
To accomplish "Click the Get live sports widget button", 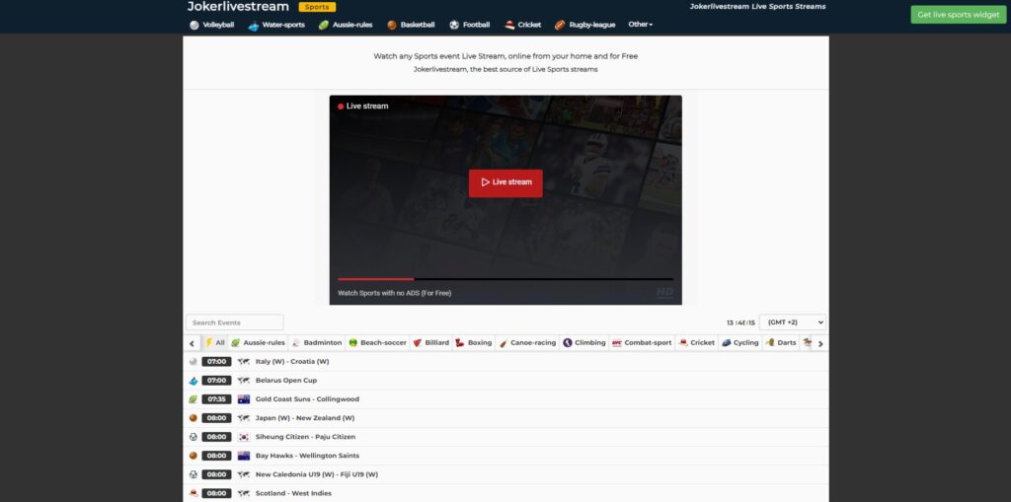I will pos(958,15).
